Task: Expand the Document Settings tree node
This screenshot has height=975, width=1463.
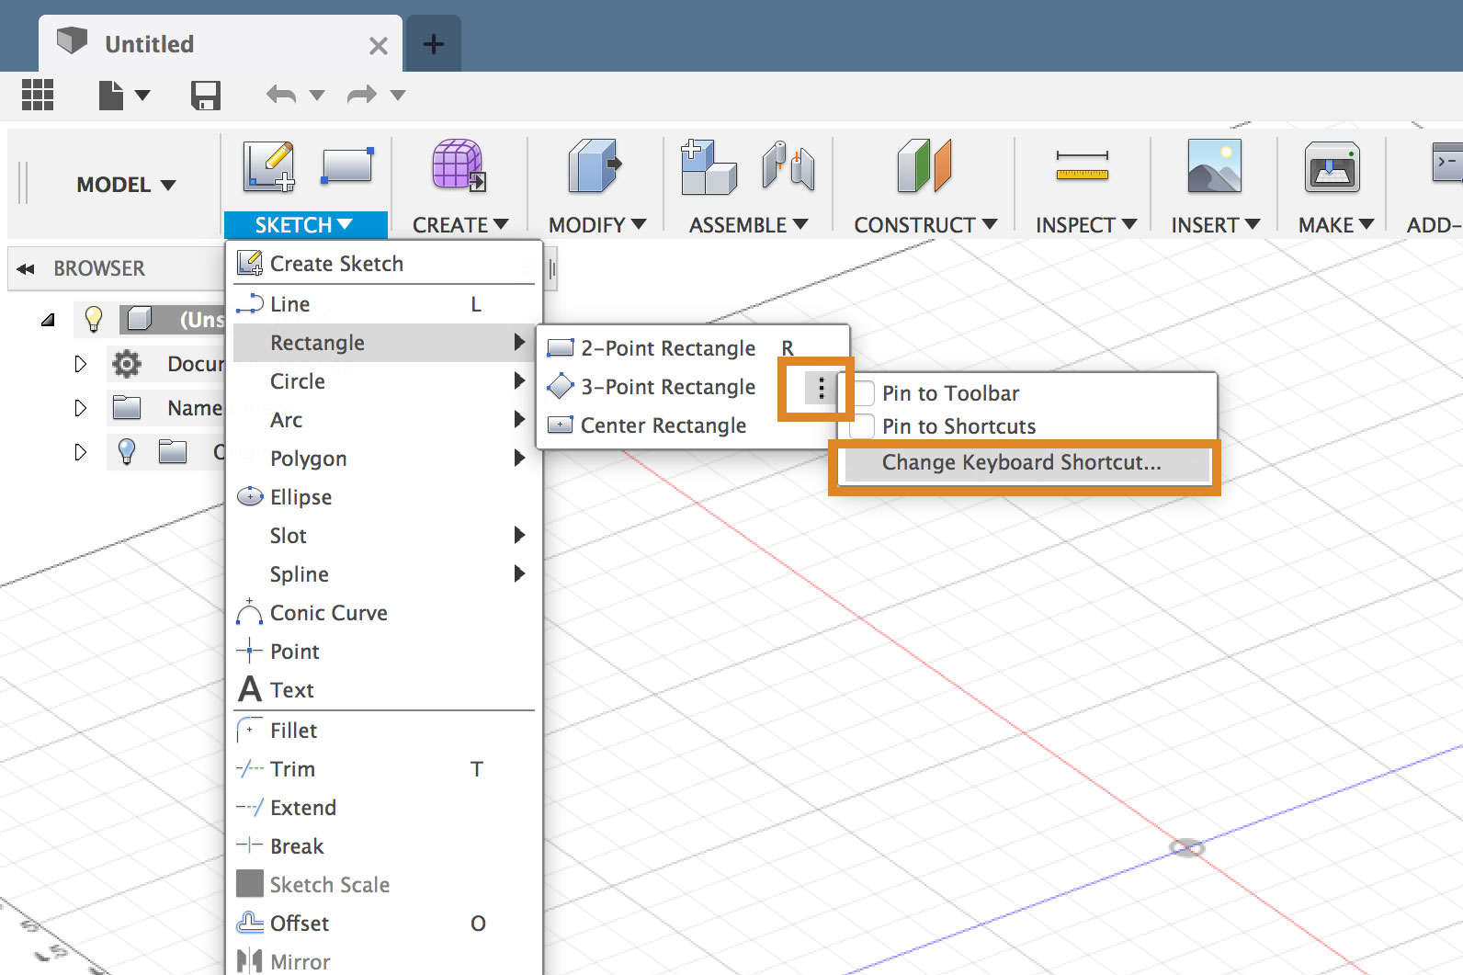Action: point(81,364)
